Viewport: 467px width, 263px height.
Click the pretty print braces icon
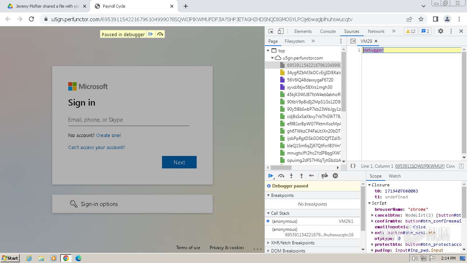point(353,166)
